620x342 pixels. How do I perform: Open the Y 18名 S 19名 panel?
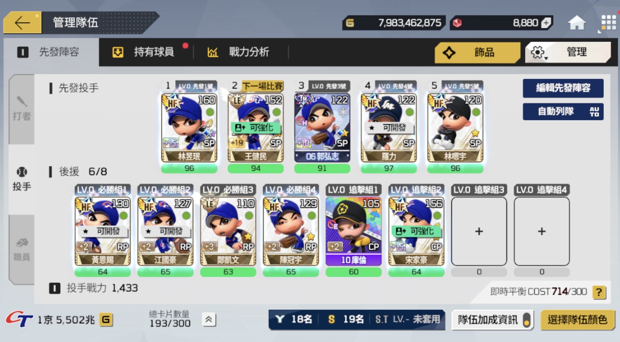[x=356, y=320]
